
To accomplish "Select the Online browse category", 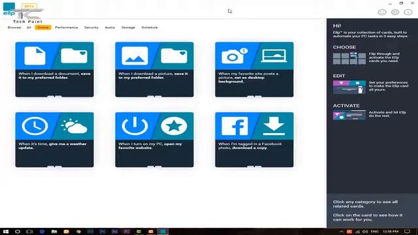I will pos(43,27).
